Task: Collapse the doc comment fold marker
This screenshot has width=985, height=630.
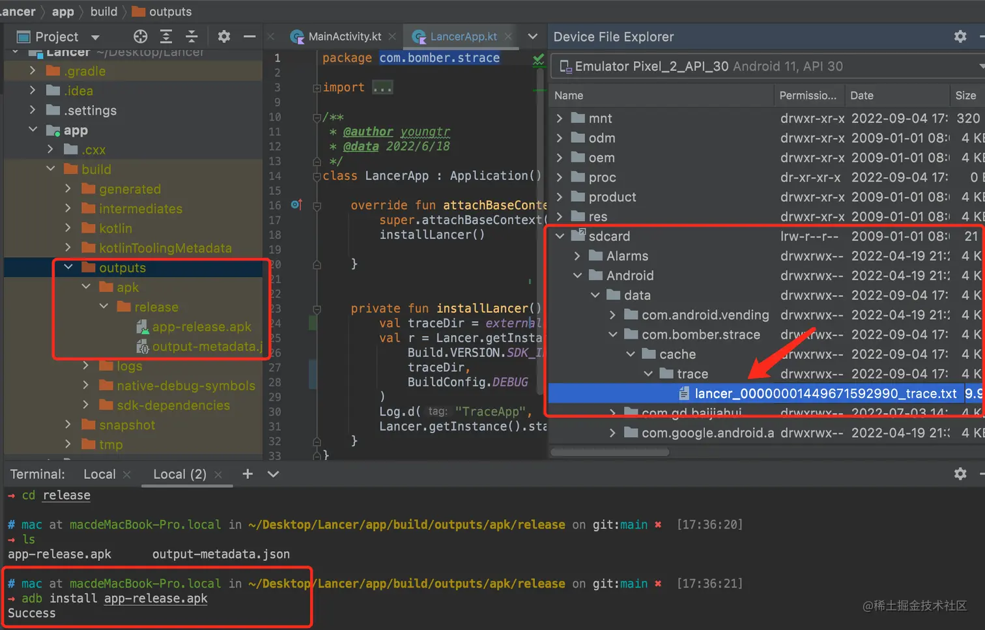Action: (x=317, y=118)
